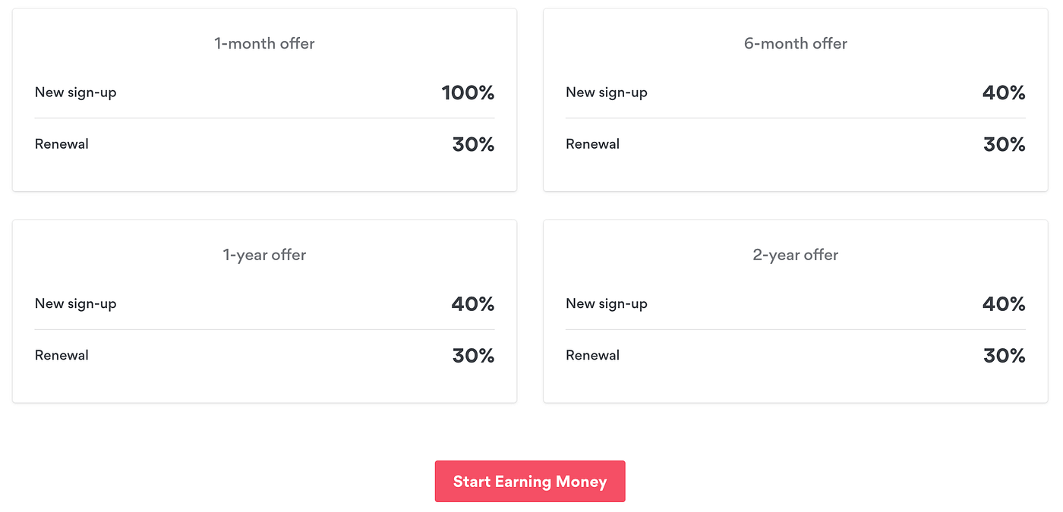Select the 40% value in 2-year offer

tap(1004, 304)
